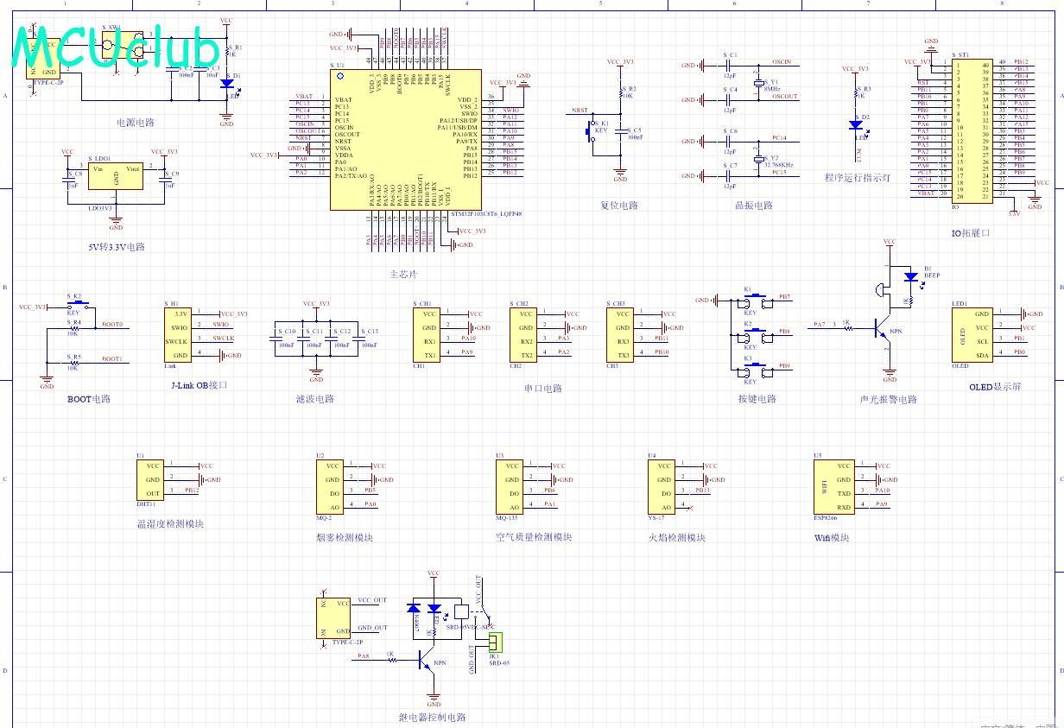Image resolution: width=1064 pixels, height=728 pixels.
Task: Click the "温湿度检测模块" label
Action: point(170,523)
